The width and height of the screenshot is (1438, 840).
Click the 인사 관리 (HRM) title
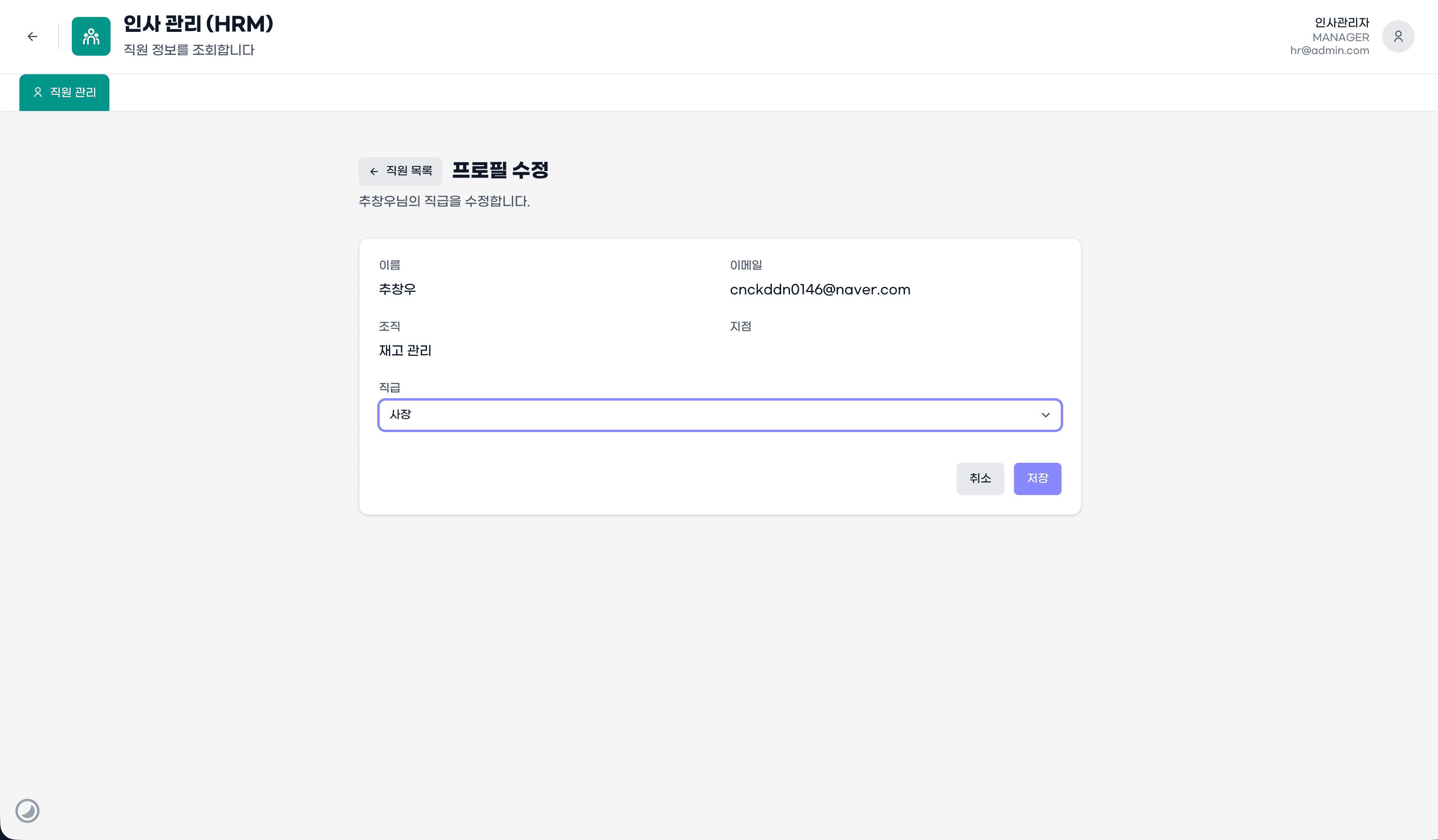(x=198, y=24)
